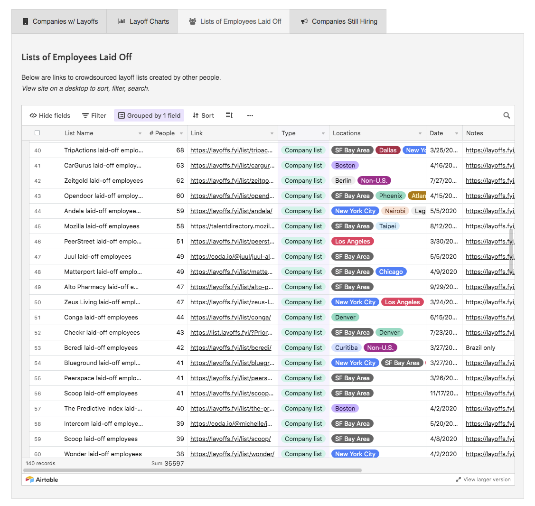Click the Los Angeles tag in PeerStreet row

click(x=352, y=241)
